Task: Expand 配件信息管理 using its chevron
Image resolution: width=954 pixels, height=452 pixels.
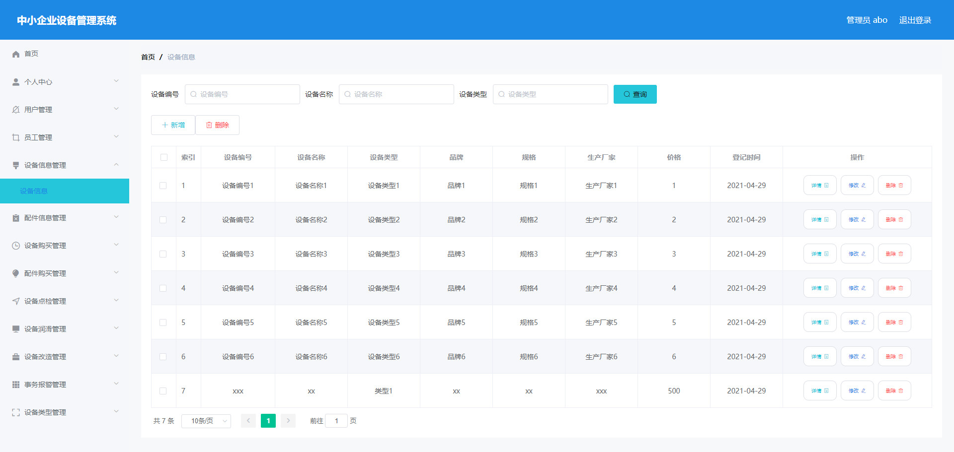Action: pos(116,217)
